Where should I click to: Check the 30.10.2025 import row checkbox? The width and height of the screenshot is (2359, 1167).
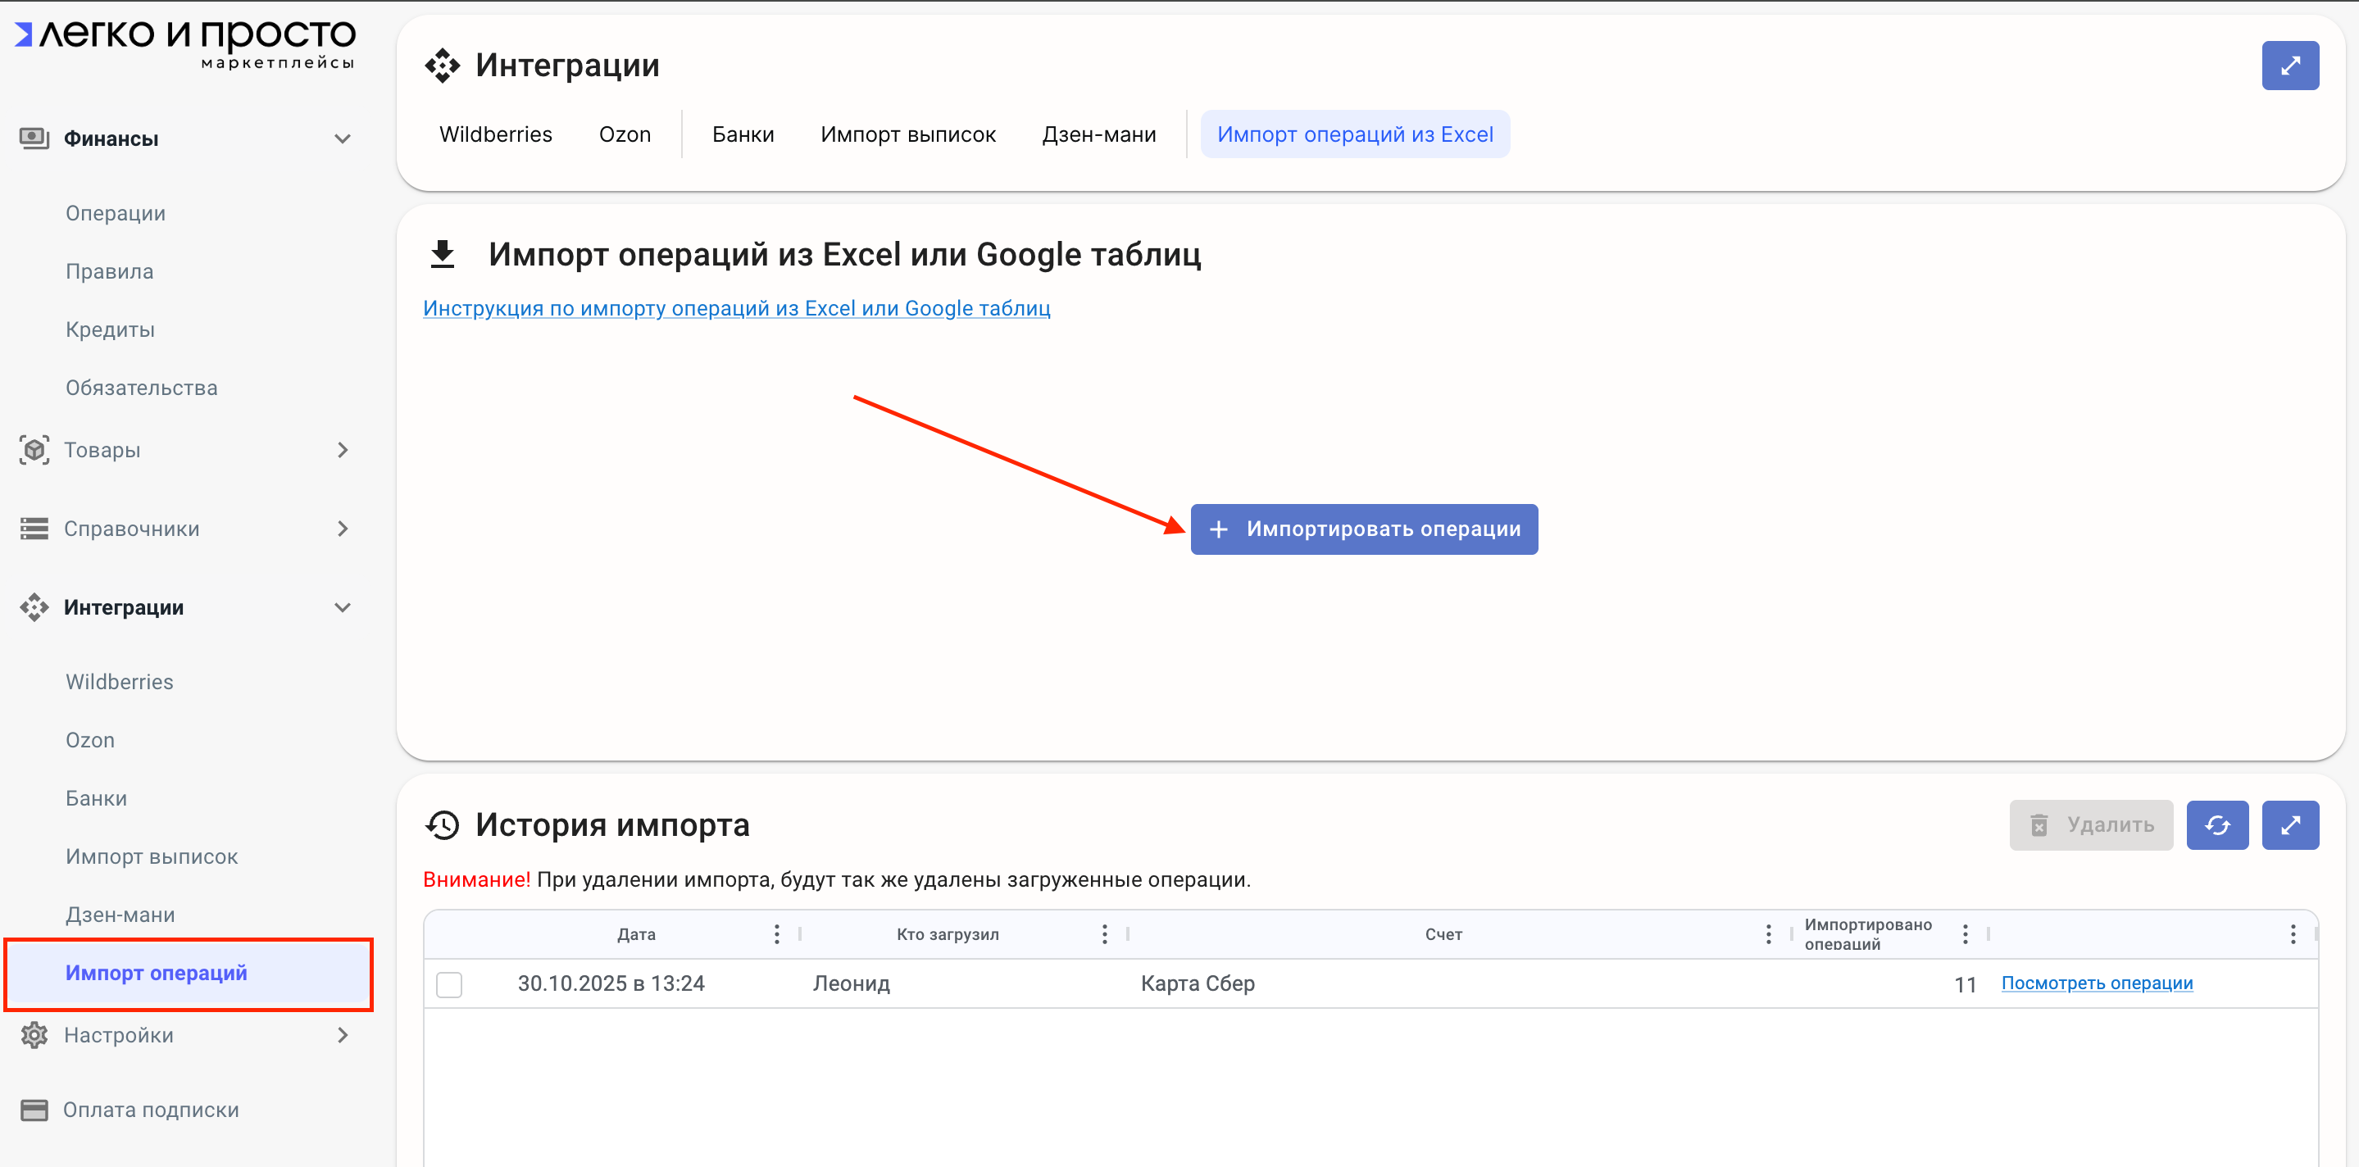pyautogui.click(x=448, y=984)
